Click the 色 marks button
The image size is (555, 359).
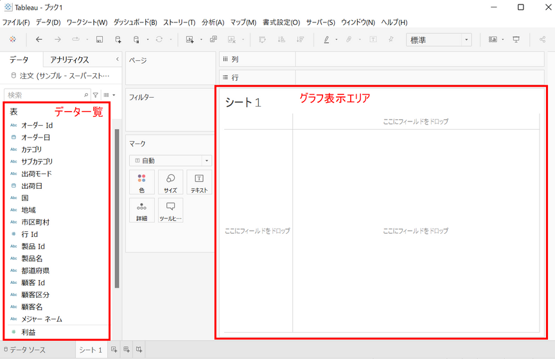click(x=142, y=182)
